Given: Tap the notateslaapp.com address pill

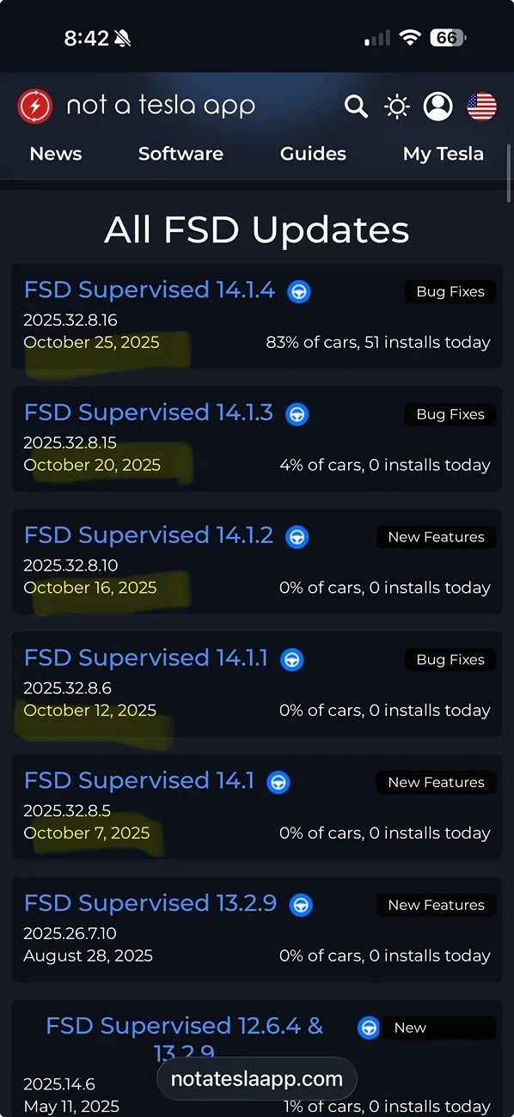Looking at the screenshot, I should point(257,1079).
